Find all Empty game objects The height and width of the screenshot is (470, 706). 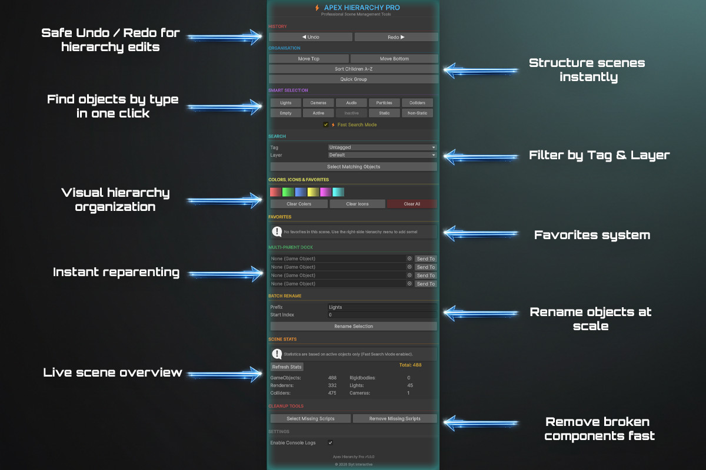(x=285, y=113)
